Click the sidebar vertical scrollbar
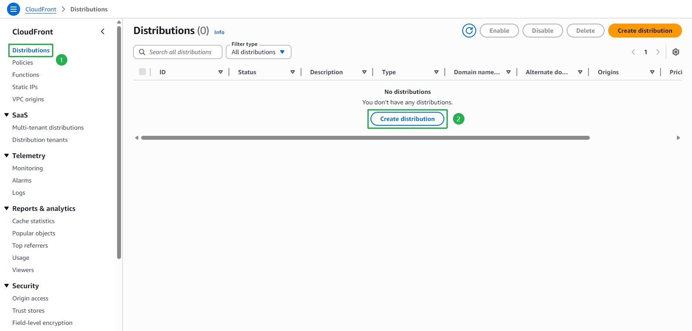This screenshot has width=692, height=331. (x=119, y=142)
